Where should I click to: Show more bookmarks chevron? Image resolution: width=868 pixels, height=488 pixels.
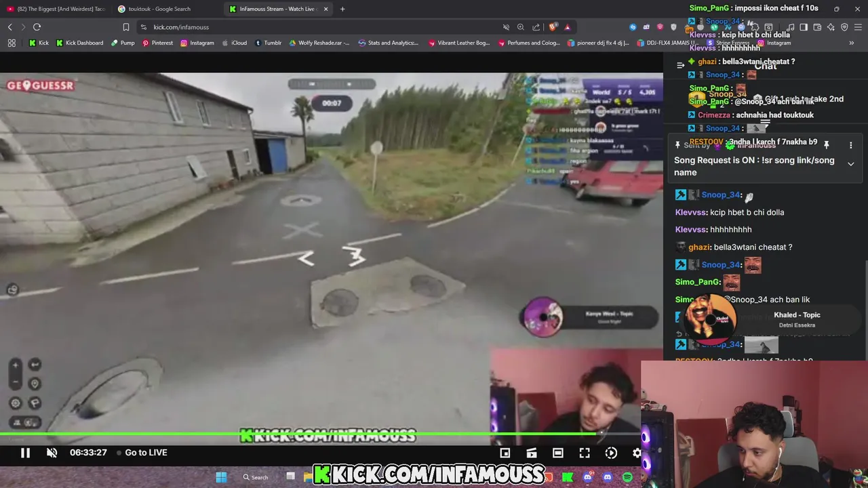(851, 43)
